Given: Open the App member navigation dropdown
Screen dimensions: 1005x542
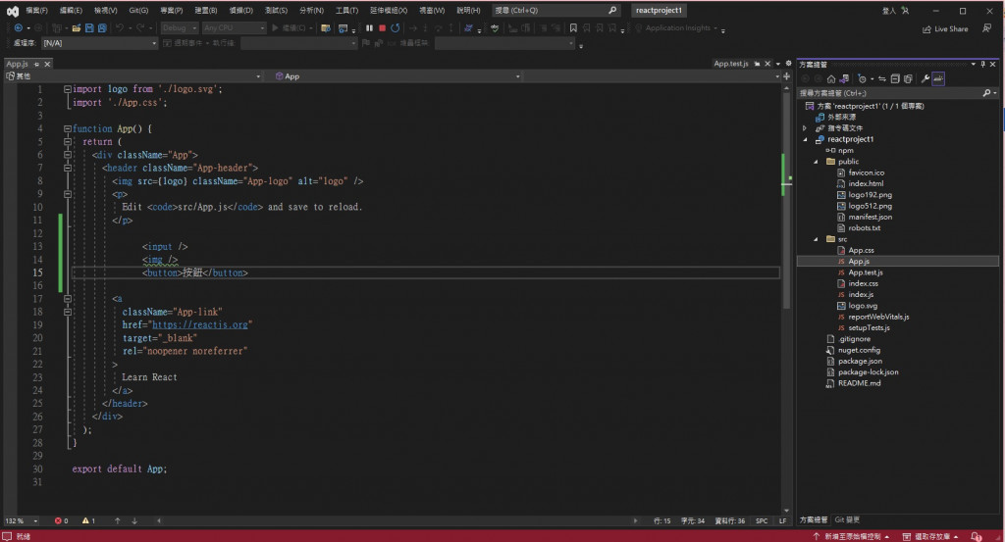Looking at the screenshot, I should click(x=397, y=76).
